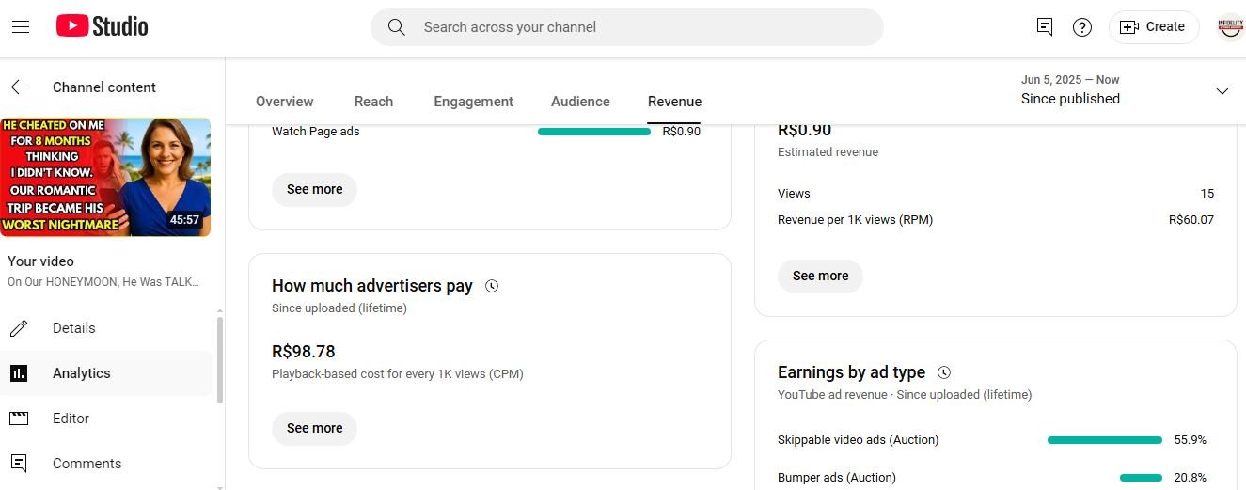Open Details in the sidebar
Screen dimensions: 1246x490
pos(73,328)
